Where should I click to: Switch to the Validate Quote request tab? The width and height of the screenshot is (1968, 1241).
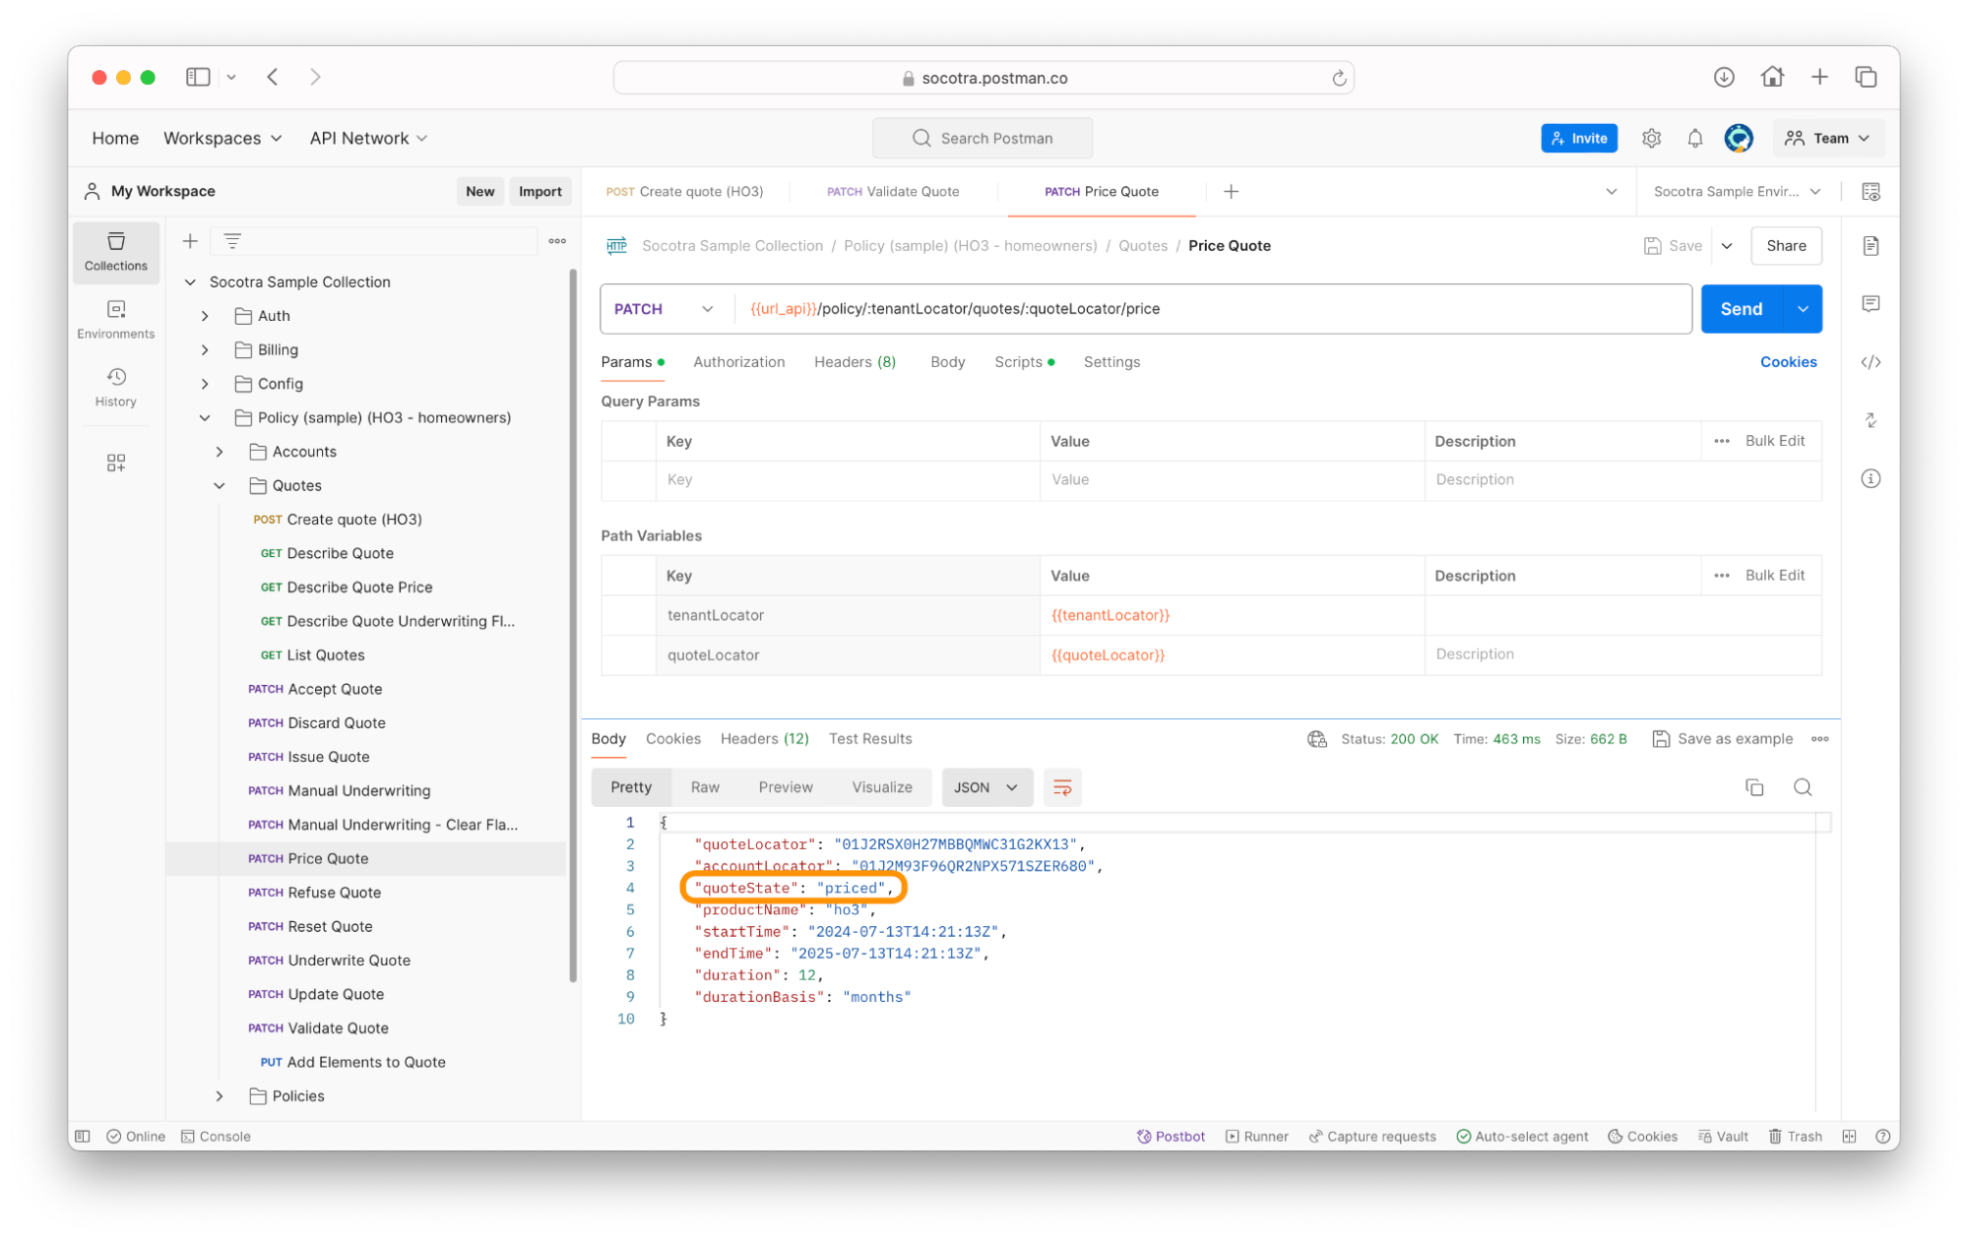pyautogui.click(x=893, y=192)
